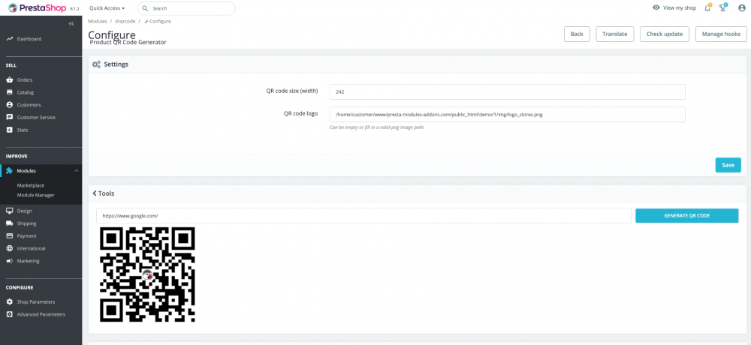This screenshot has width=751, height=345.
Task: Click the search magnifier icon
Action: pos(145,8)
